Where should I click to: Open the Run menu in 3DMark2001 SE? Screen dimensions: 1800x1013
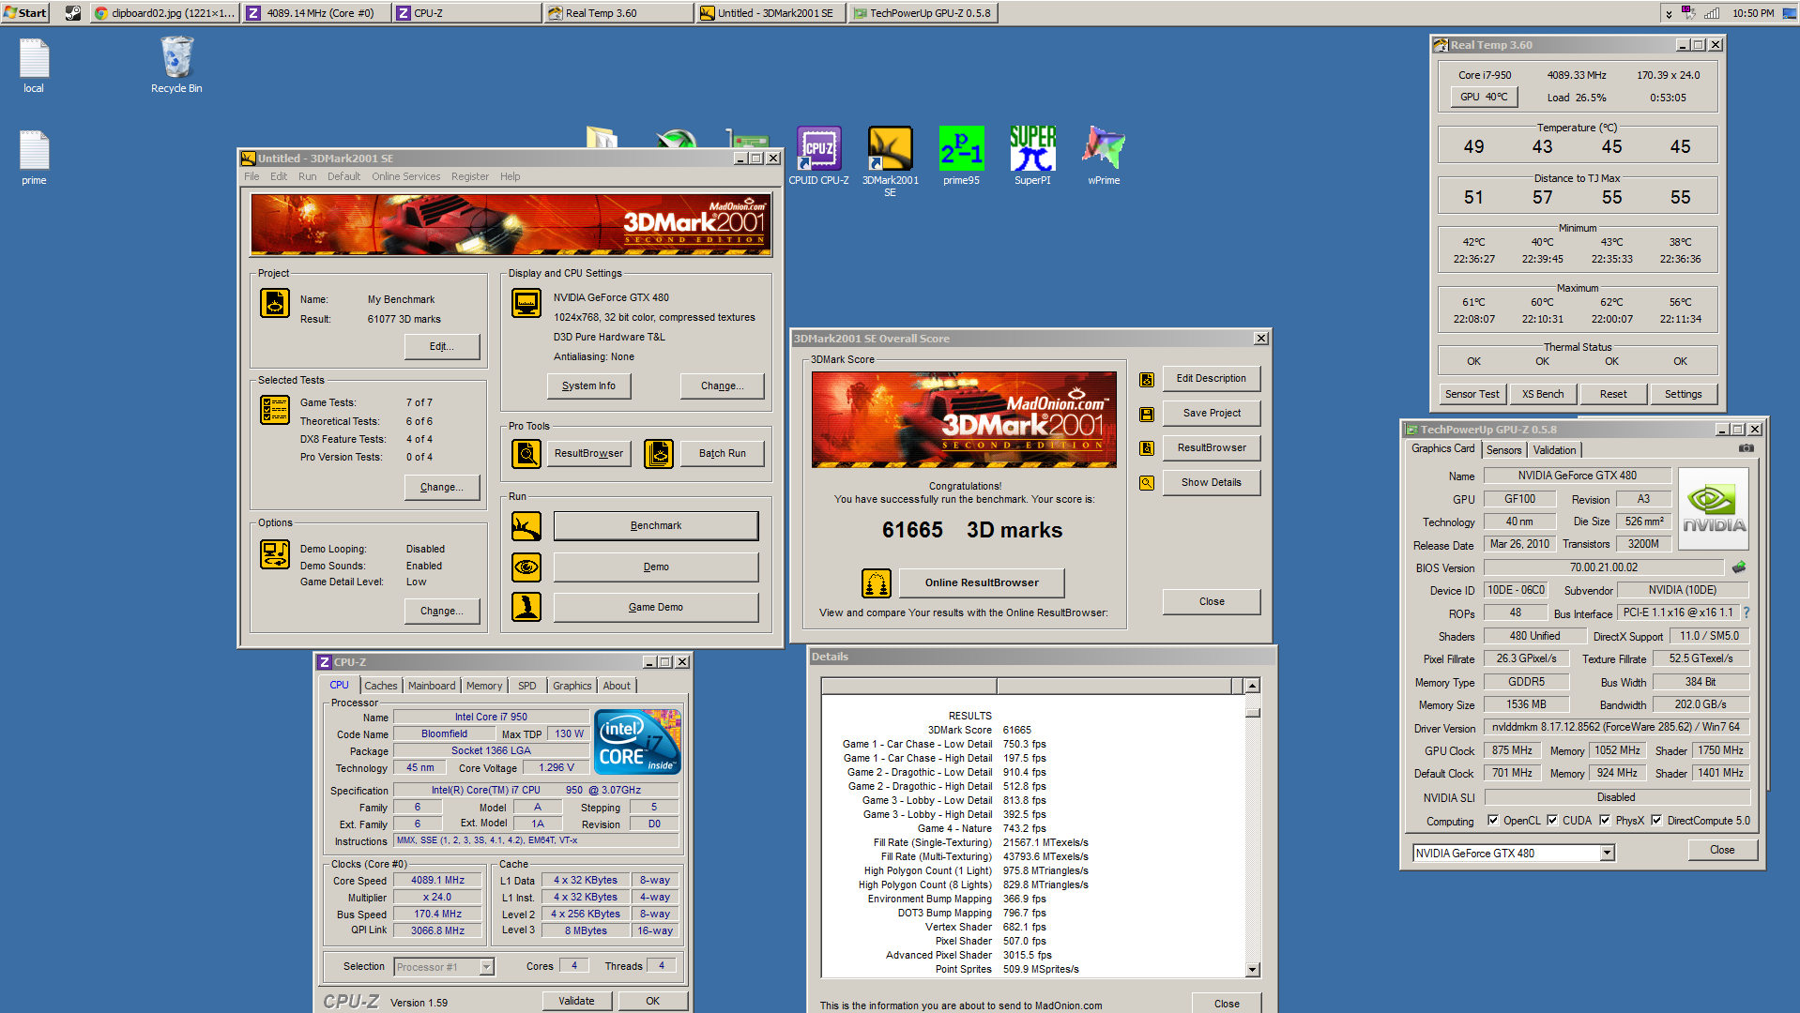click(x=308, y=176)
